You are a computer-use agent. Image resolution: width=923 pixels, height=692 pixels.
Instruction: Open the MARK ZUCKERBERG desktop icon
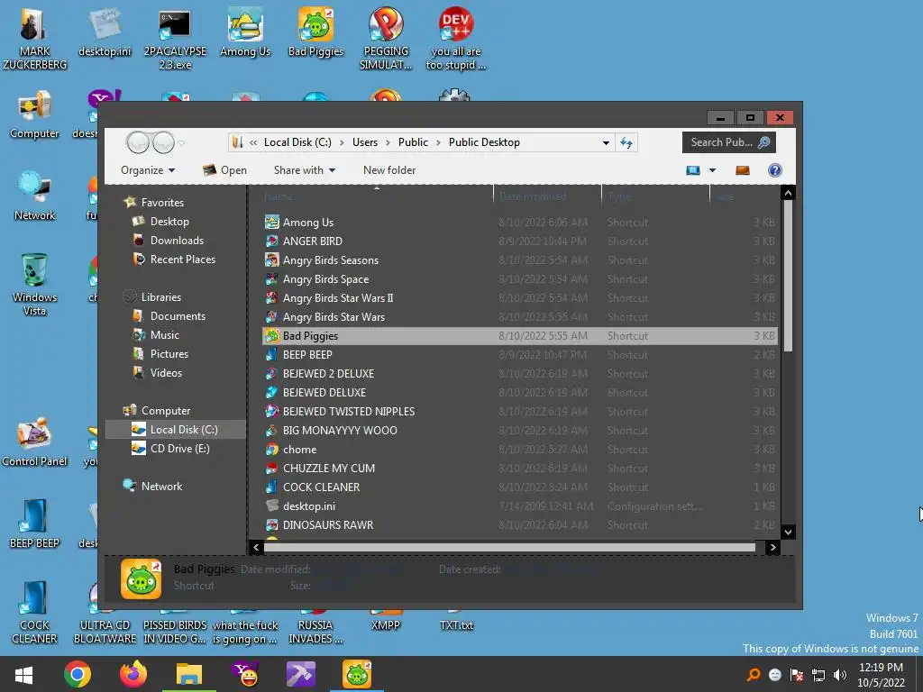[34, 39]
